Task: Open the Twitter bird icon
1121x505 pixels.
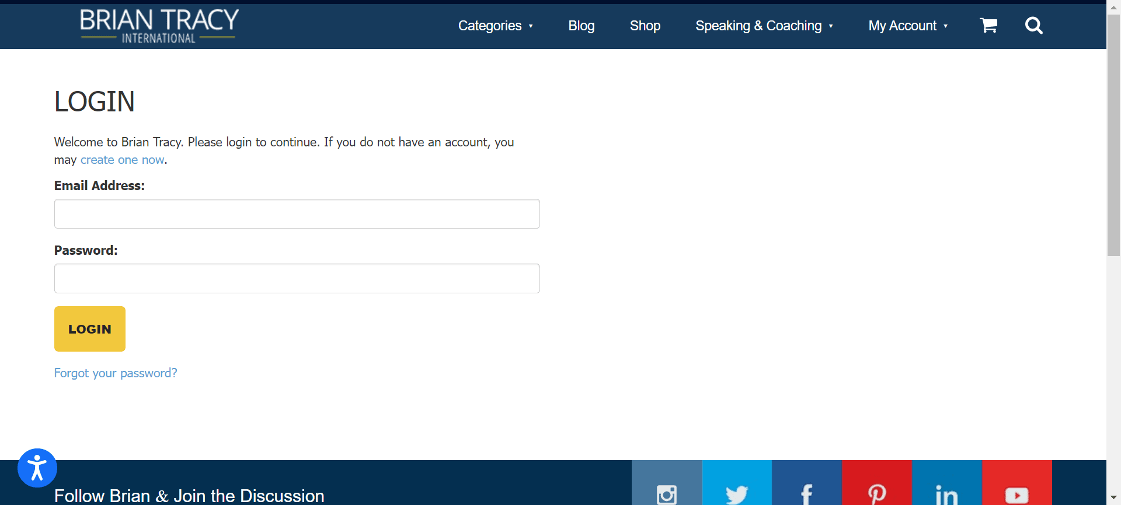Action: coord(736,488)
